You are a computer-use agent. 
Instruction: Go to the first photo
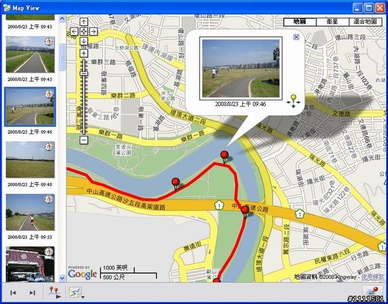(x=13, y=293)
